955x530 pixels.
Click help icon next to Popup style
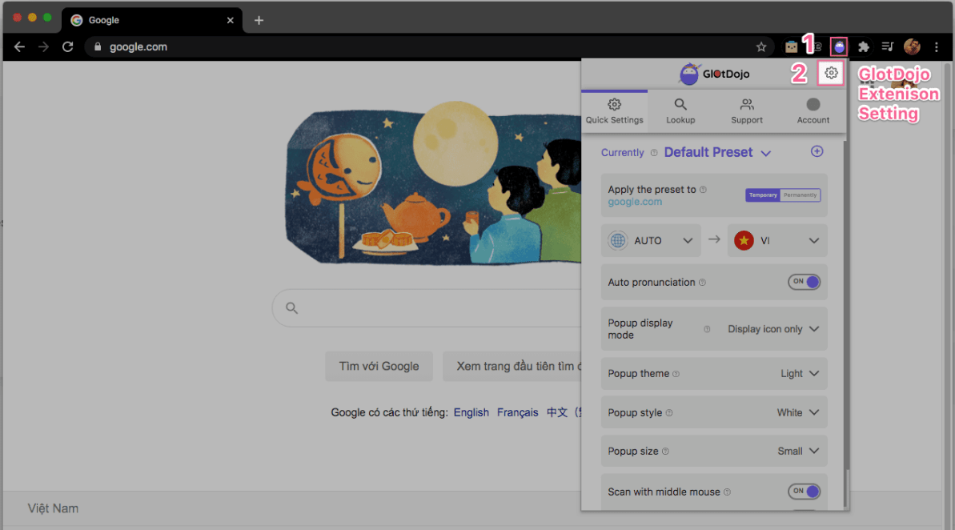[669, 413]
